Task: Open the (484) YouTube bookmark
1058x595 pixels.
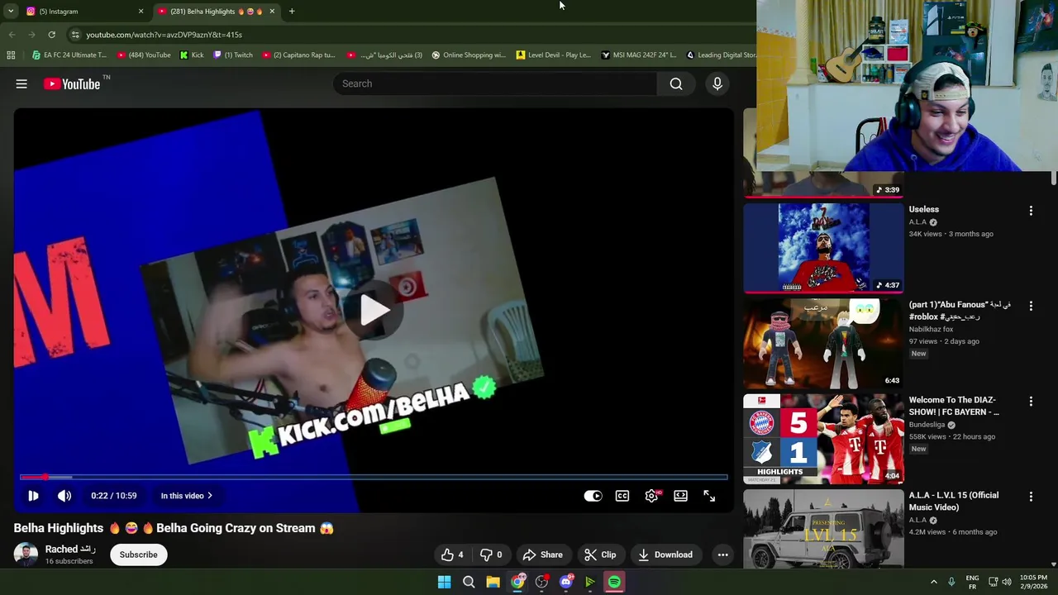Action: click(144, 55)
